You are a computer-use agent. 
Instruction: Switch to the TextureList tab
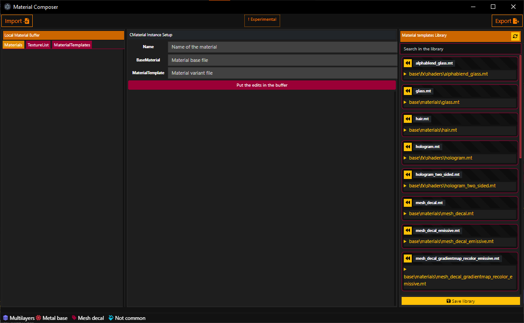click(x=38, y=45)
